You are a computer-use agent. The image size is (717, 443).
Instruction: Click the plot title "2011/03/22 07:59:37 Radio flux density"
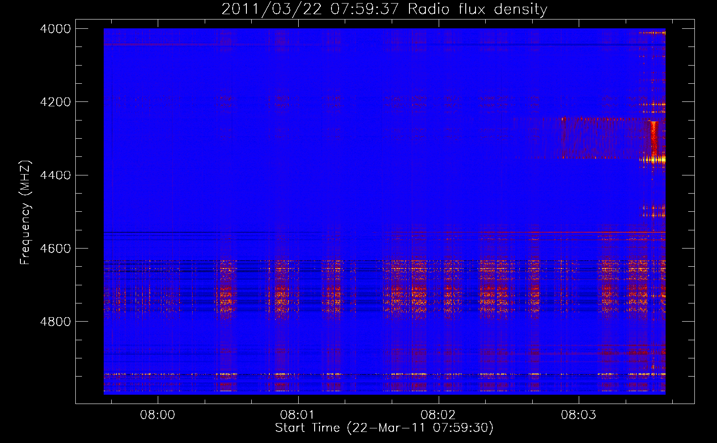[384, 9]
